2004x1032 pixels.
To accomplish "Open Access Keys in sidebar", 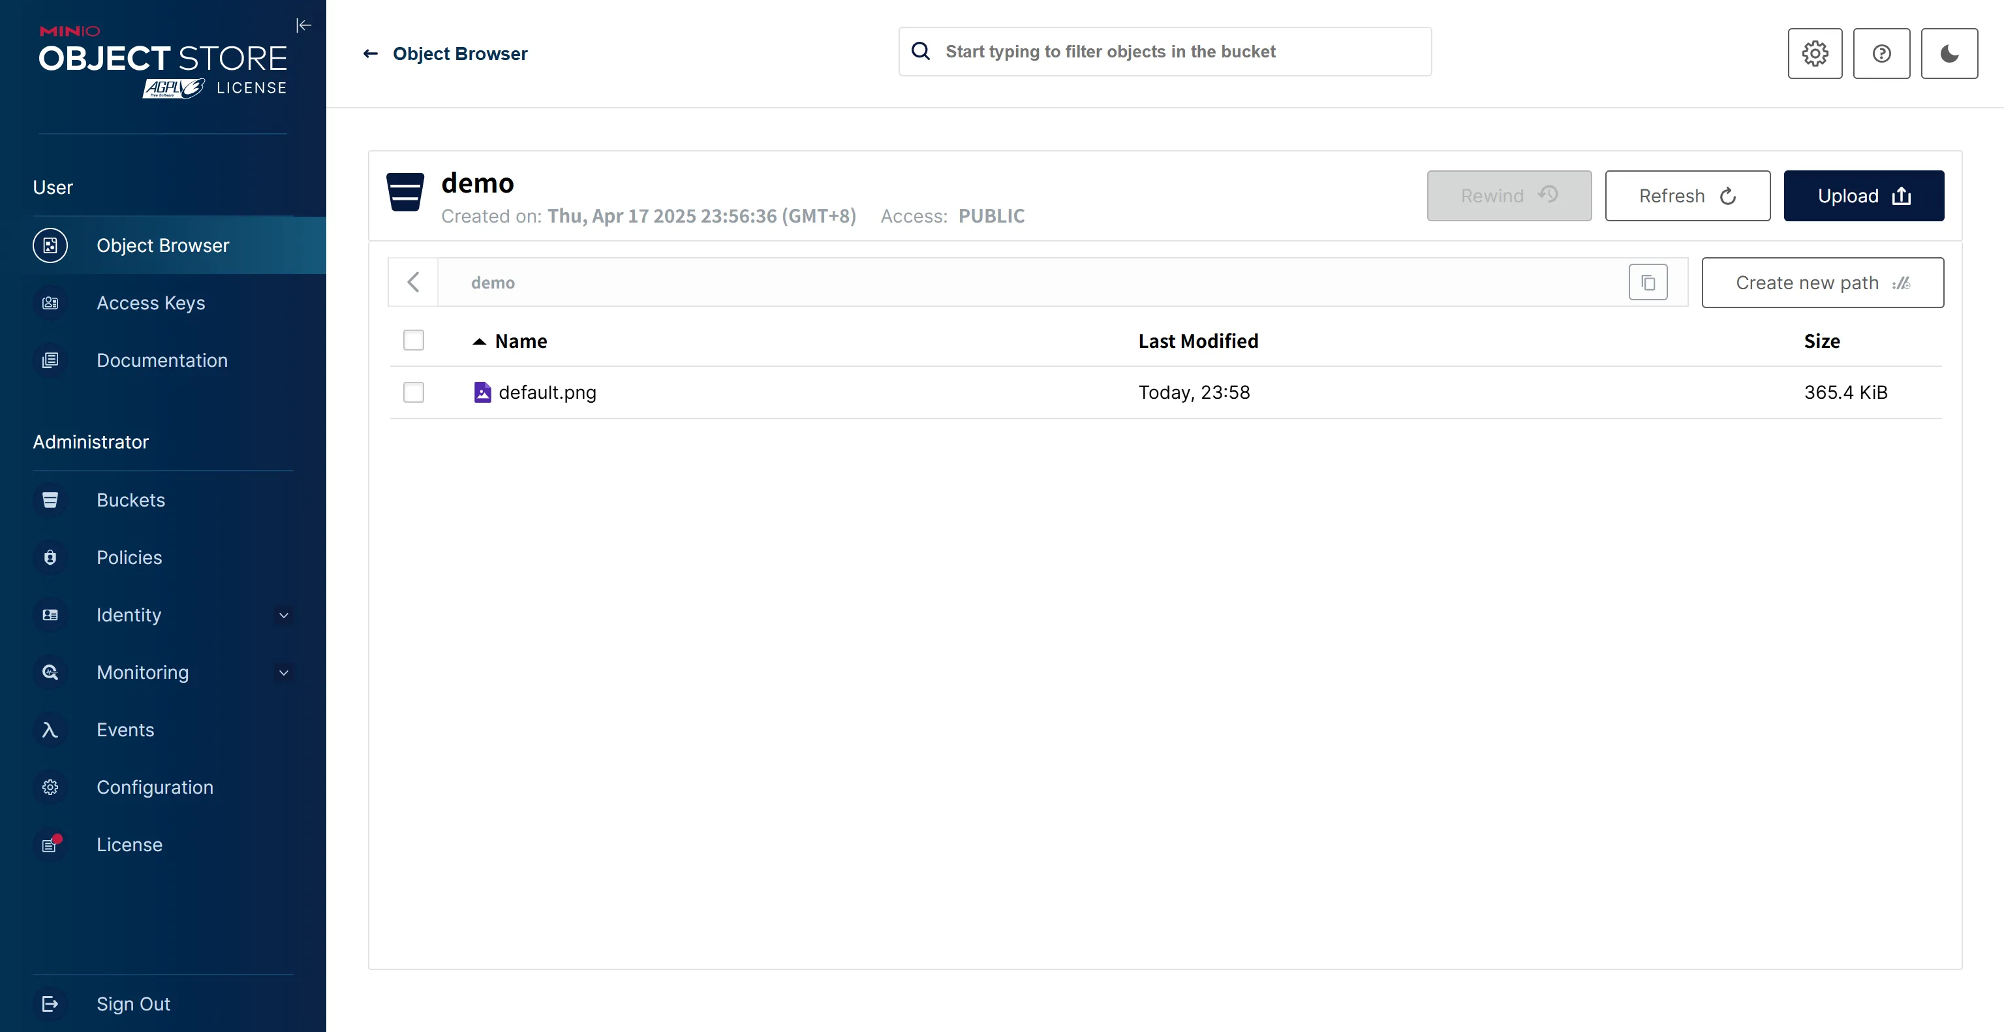I will coord(150,303).
